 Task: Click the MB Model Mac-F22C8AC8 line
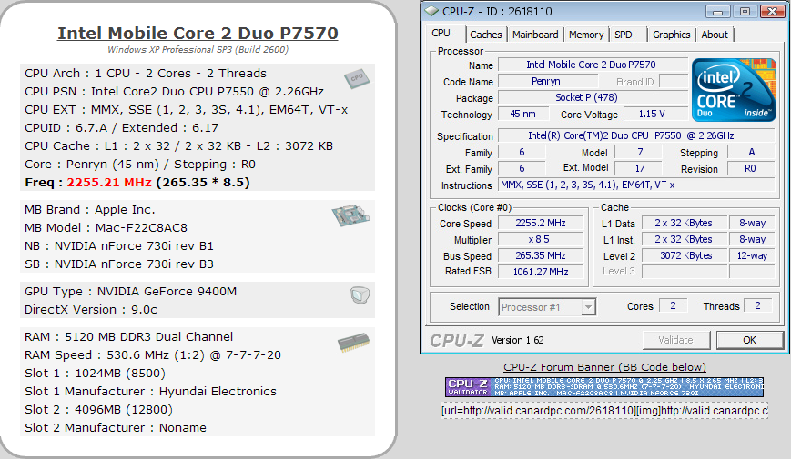106,228
